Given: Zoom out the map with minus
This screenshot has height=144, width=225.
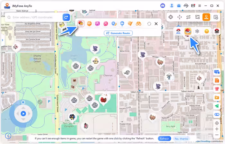Looking at the screenshot, I should [x=217, y=135].
